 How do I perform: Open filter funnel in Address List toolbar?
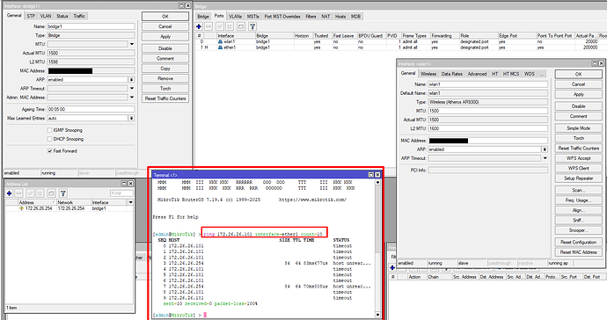tap(63, 193)
